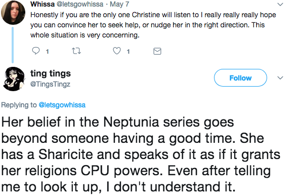Visit the @TingsTingz handle
300x196 pixels.
click(50, 84)
